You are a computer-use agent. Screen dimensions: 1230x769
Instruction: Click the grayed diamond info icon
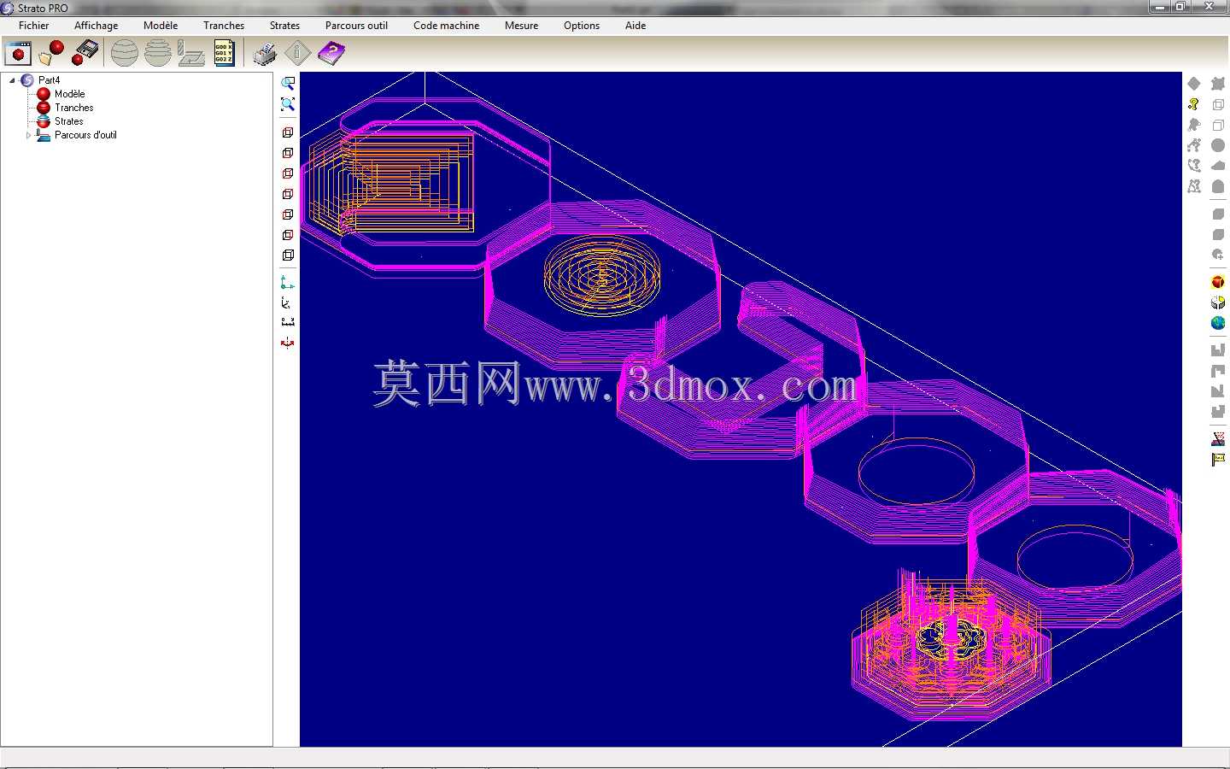pos(297,53)
